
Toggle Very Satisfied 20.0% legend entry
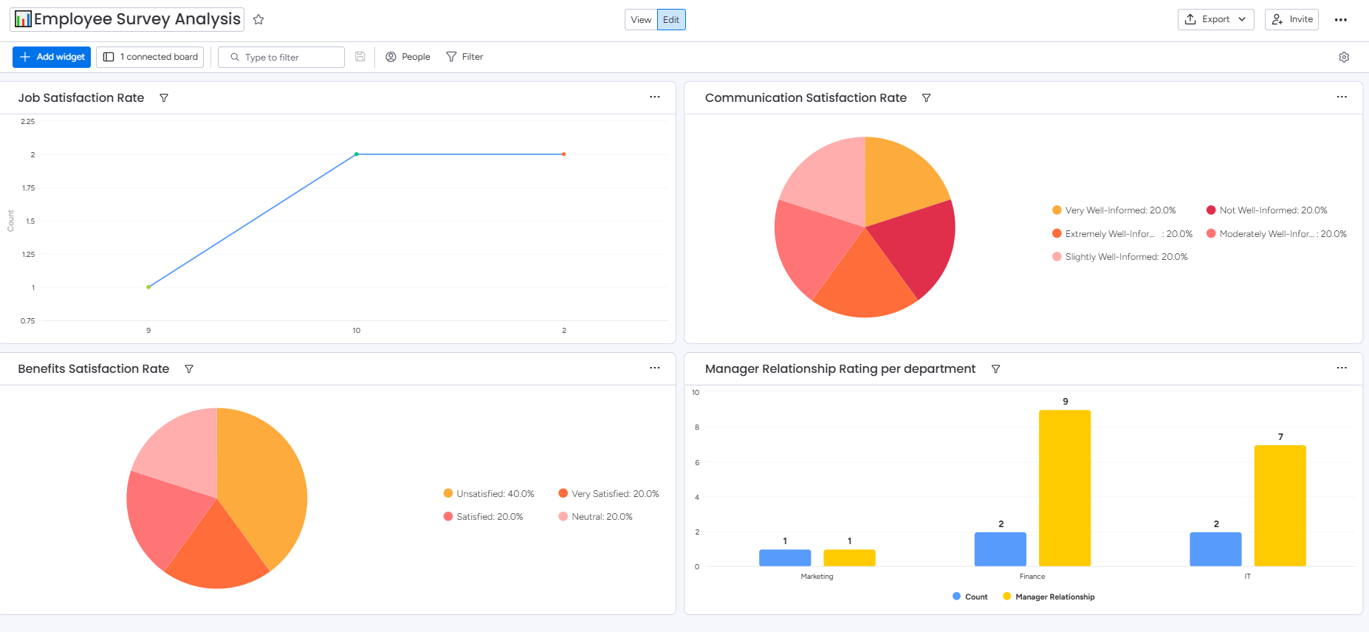(608, 494)
